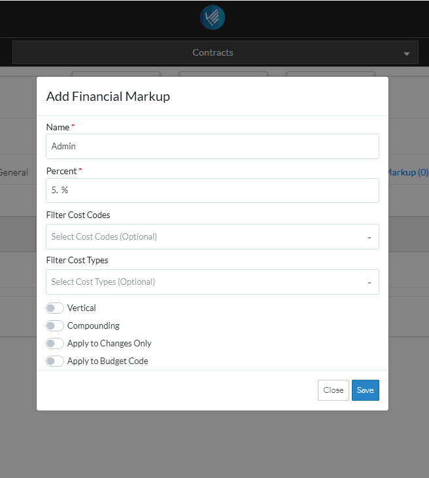Click the Apply to Budget Code label
The width and height of the screenshot is (429, 478).
click(108, 361)
